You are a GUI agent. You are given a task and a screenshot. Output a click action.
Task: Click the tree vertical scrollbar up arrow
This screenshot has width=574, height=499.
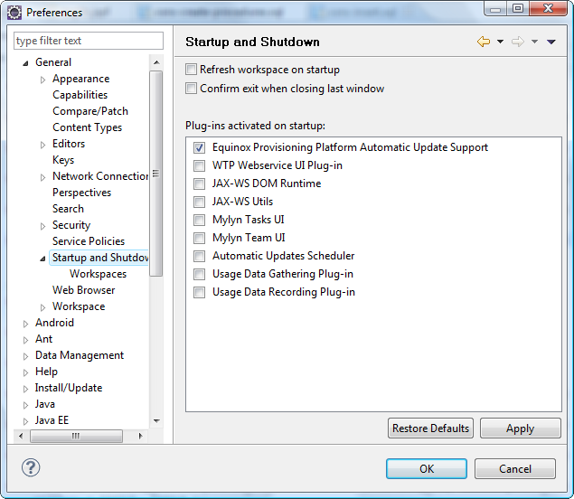(x=156, y=62)
